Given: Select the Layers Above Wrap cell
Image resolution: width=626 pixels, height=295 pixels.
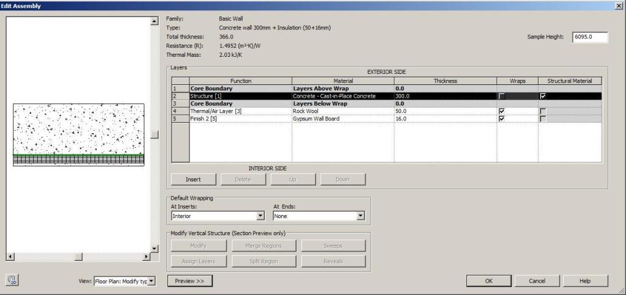Looking at the screenshot, I should pos(343,89).
